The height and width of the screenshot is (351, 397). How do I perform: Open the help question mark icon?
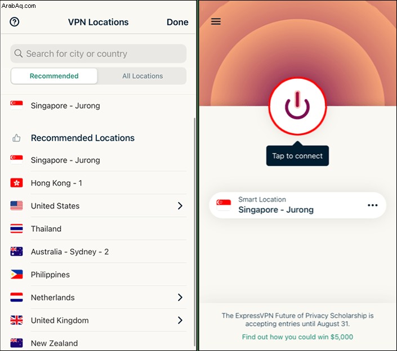[15, 22]
